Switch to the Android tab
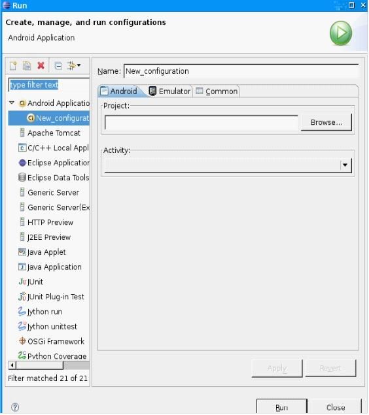 coord(119,91)
